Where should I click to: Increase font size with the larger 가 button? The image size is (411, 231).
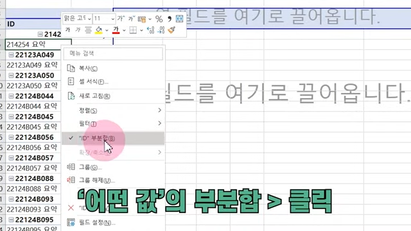121,19
